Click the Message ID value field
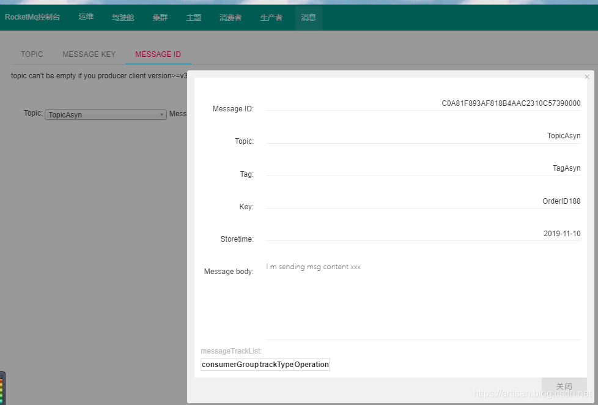 pos(423,104)
